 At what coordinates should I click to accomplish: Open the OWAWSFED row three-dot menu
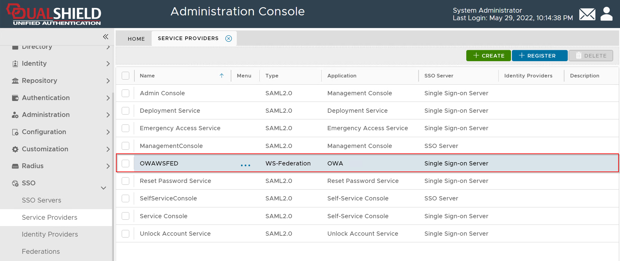pos(245,165)
